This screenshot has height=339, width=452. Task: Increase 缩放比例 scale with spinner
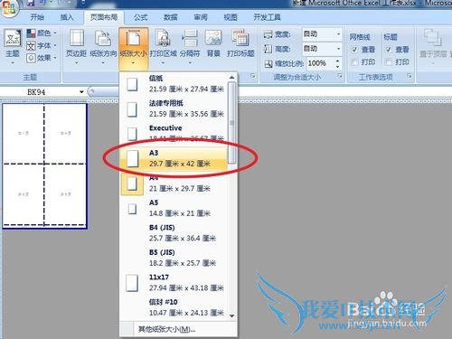pos(337,61)
